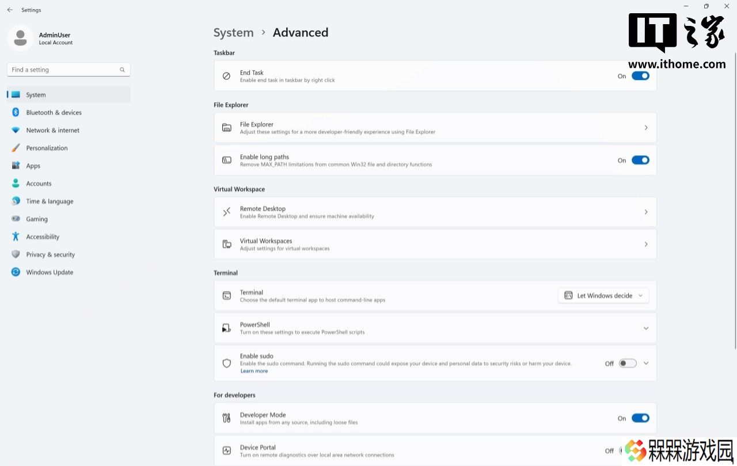Image resolution: width=737 pixels, height=466 pixels.
Task: Click the Accessibility figure icon
Action: click(16, 236)
